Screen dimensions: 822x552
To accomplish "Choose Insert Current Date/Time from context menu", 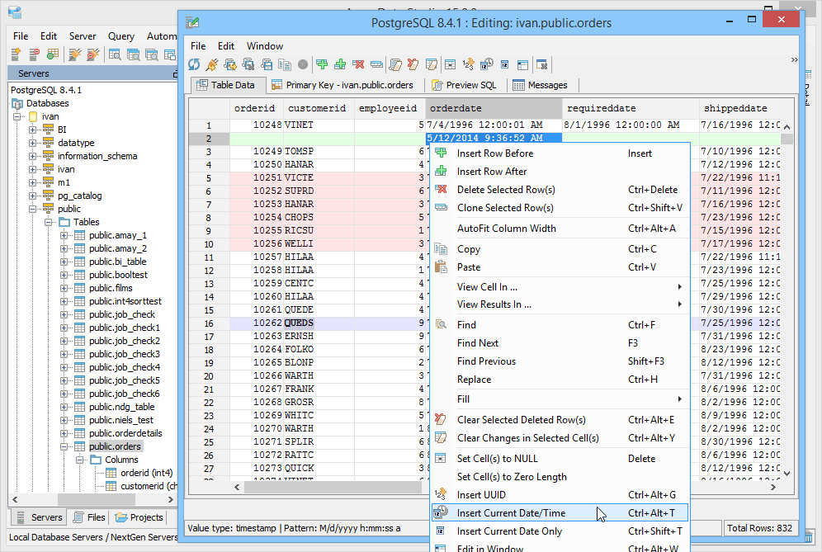I will 560,512.
